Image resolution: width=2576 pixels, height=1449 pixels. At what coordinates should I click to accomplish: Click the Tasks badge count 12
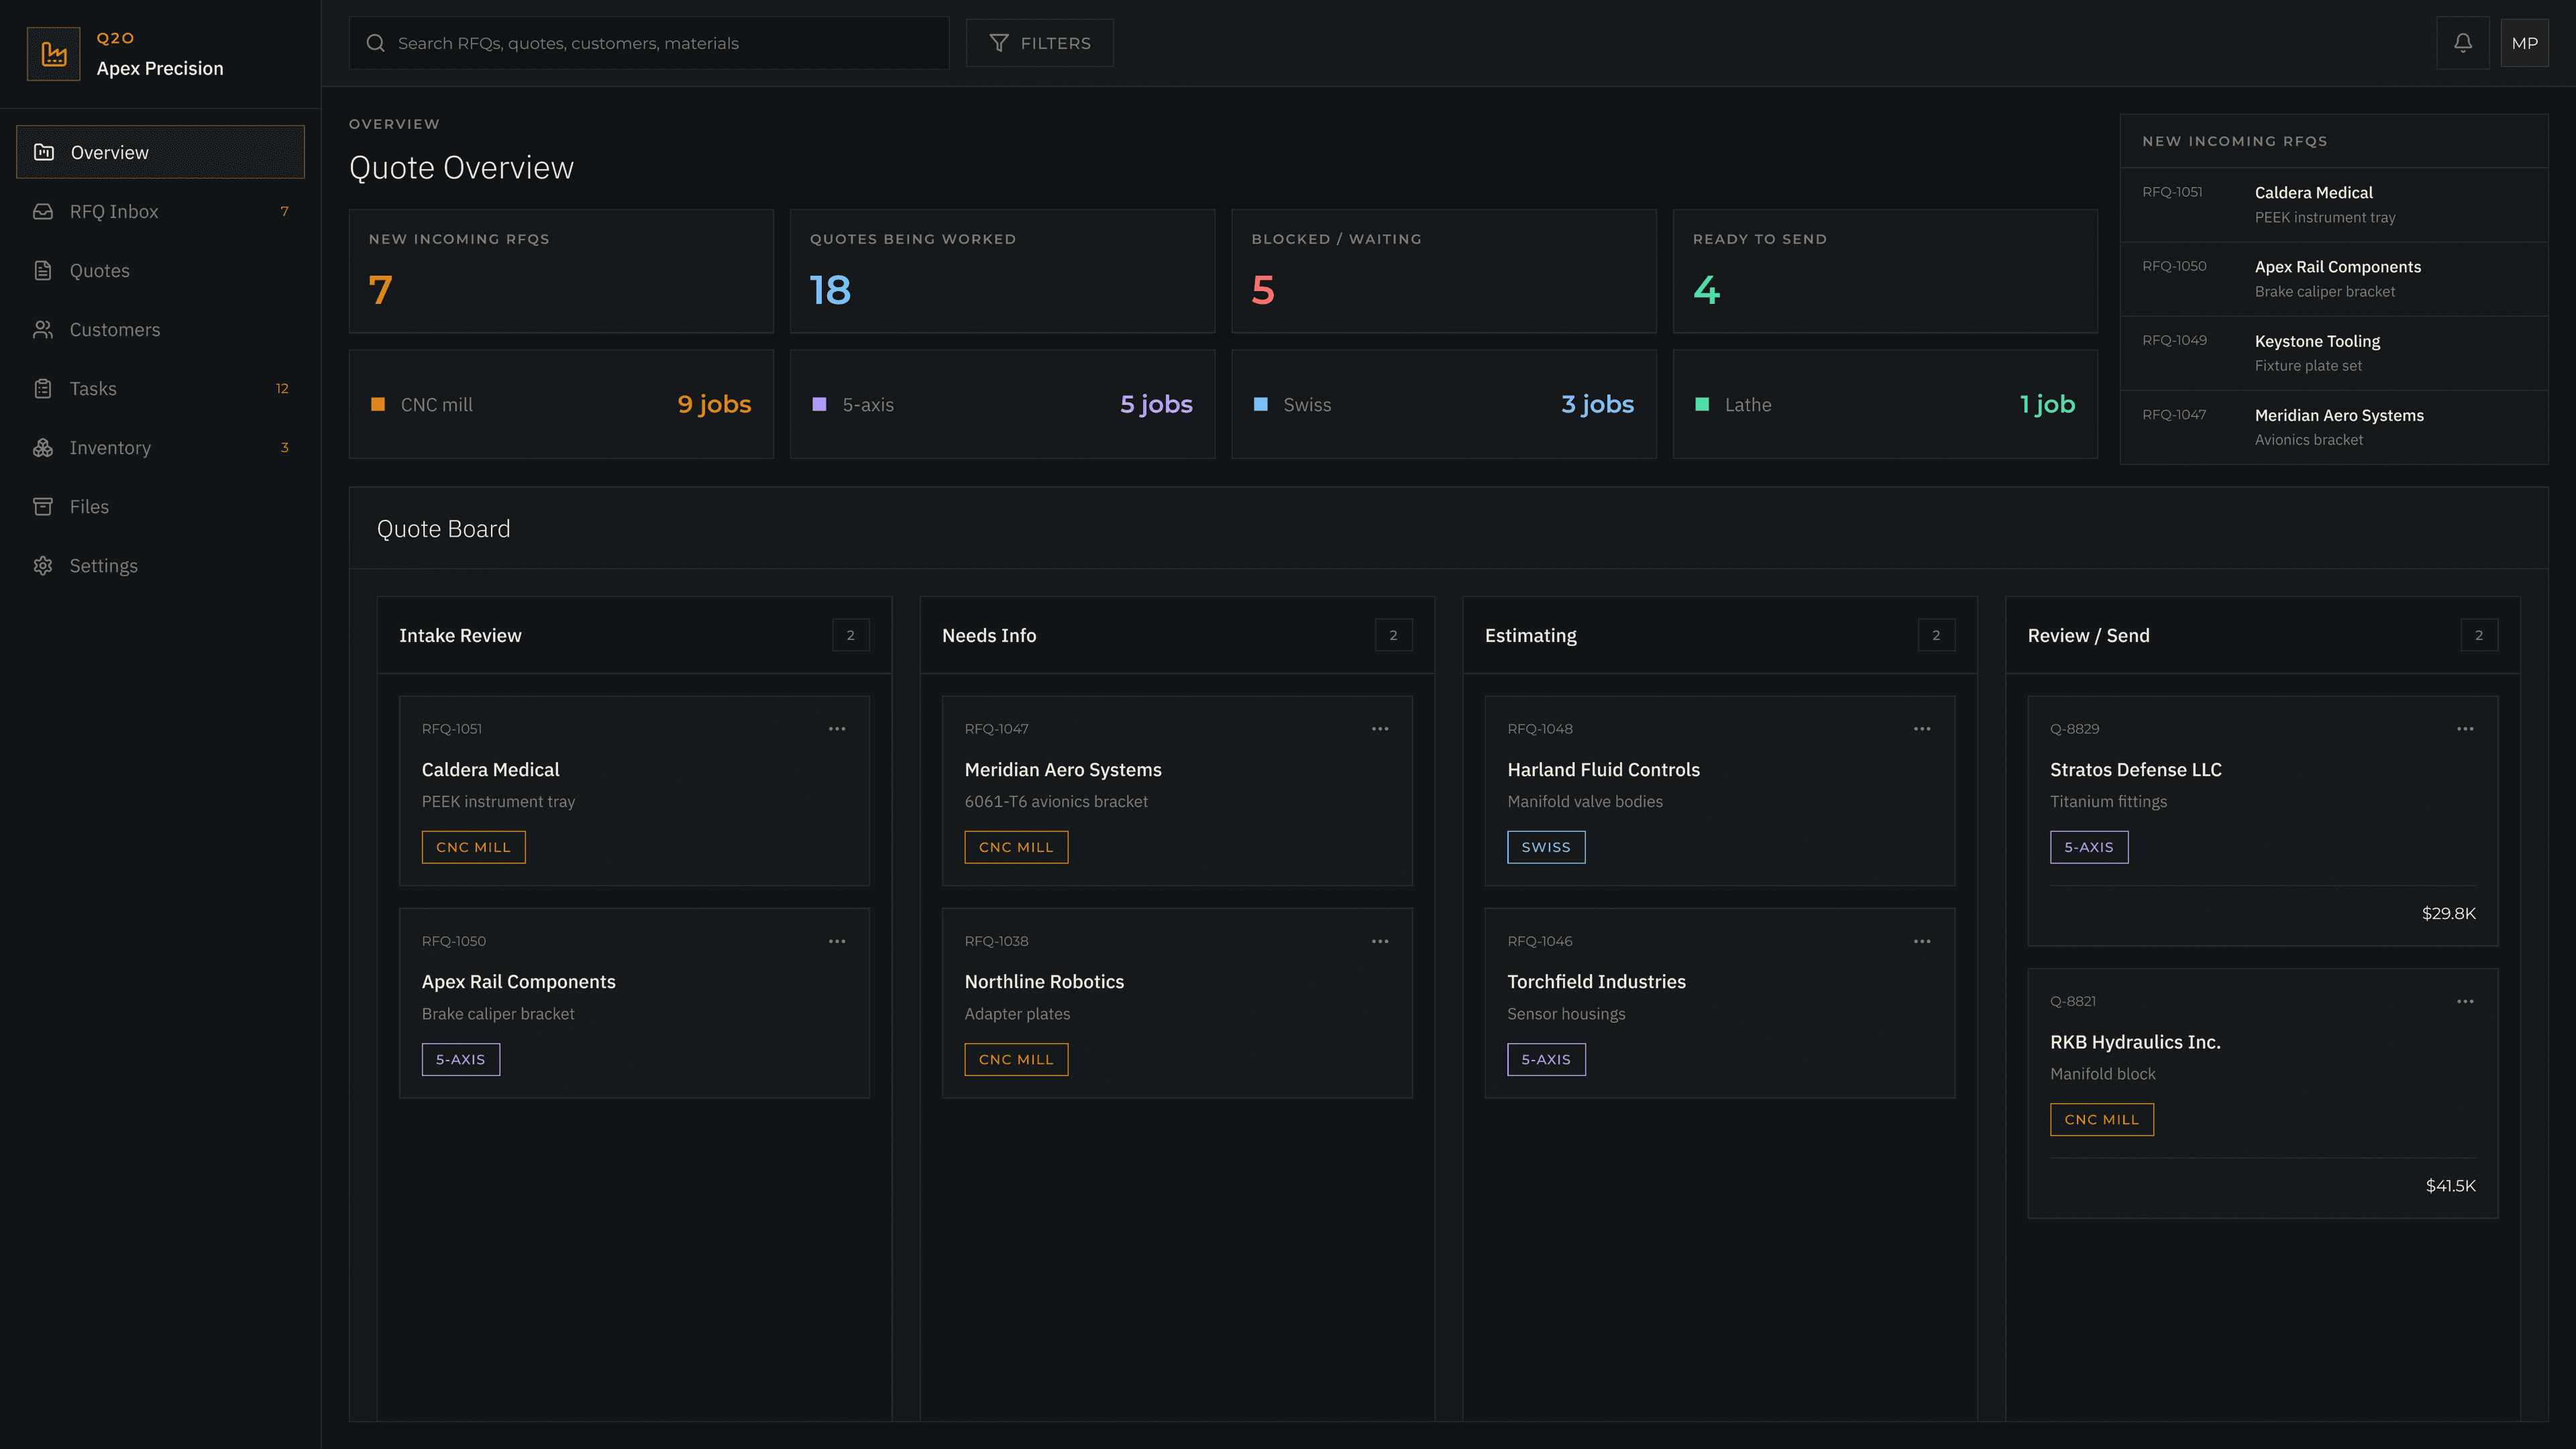pyautogui.click(x=282, y=388)
